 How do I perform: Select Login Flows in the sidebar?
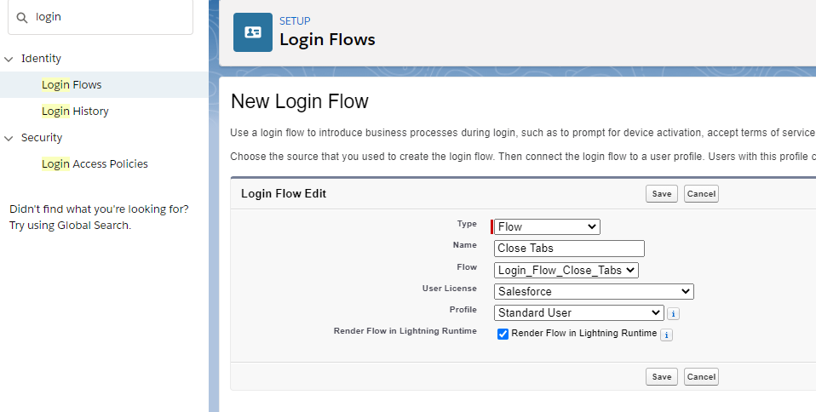click(72, 85)
